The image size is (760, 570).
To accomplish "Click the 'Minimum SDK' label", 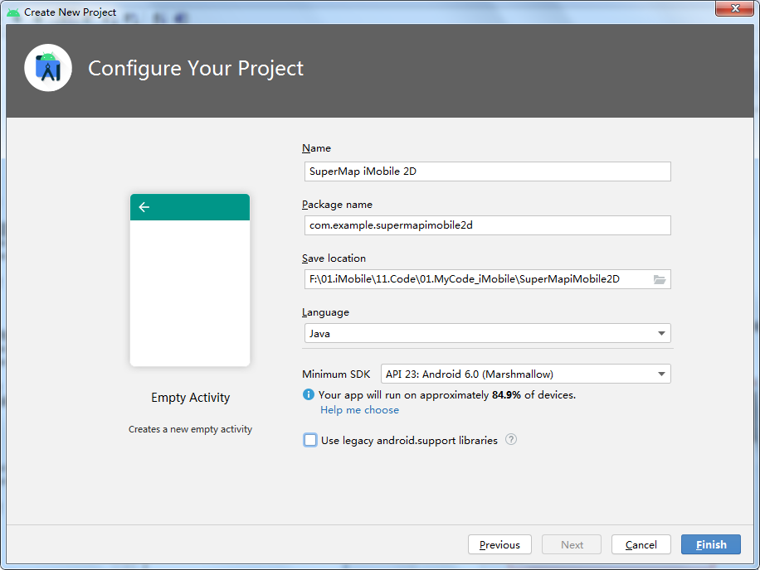I will click(x=336, y=374).
